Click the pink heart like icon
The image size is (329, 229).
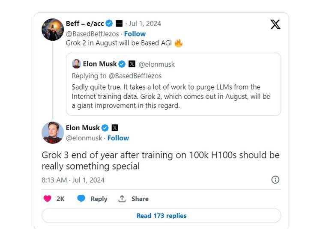[48, 199]
